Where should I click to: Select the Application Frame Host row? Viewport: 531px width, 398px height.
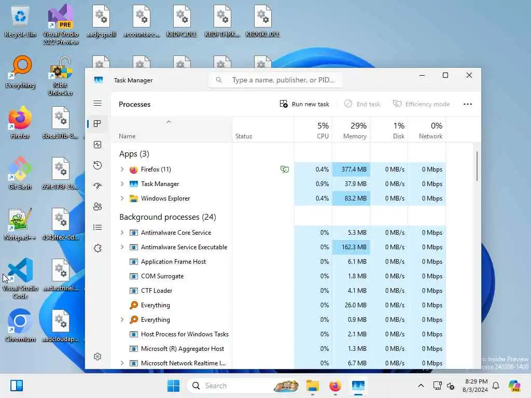point(278,262)
